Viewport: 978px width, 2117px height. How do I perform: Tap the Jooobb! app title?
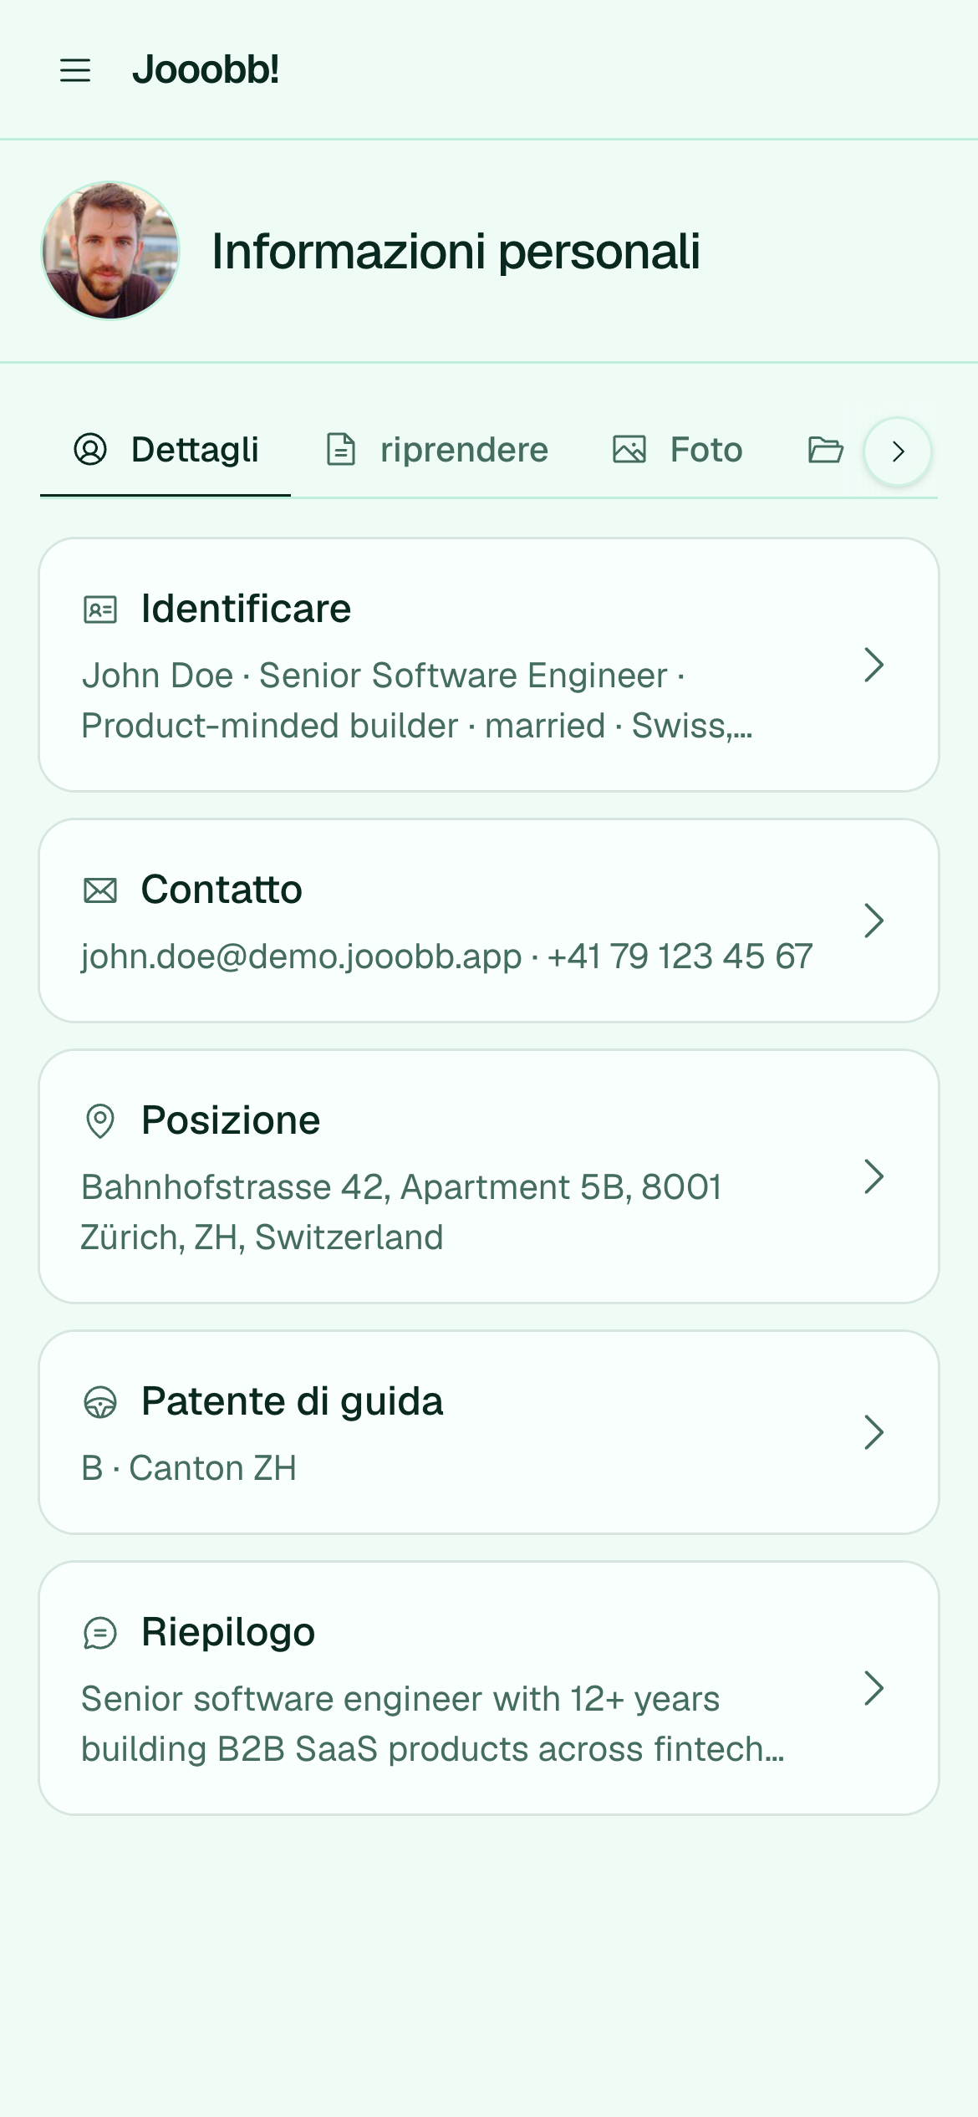click(206, 69)
